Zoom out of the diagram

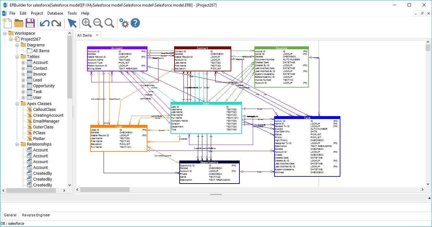tap(98, 23)
